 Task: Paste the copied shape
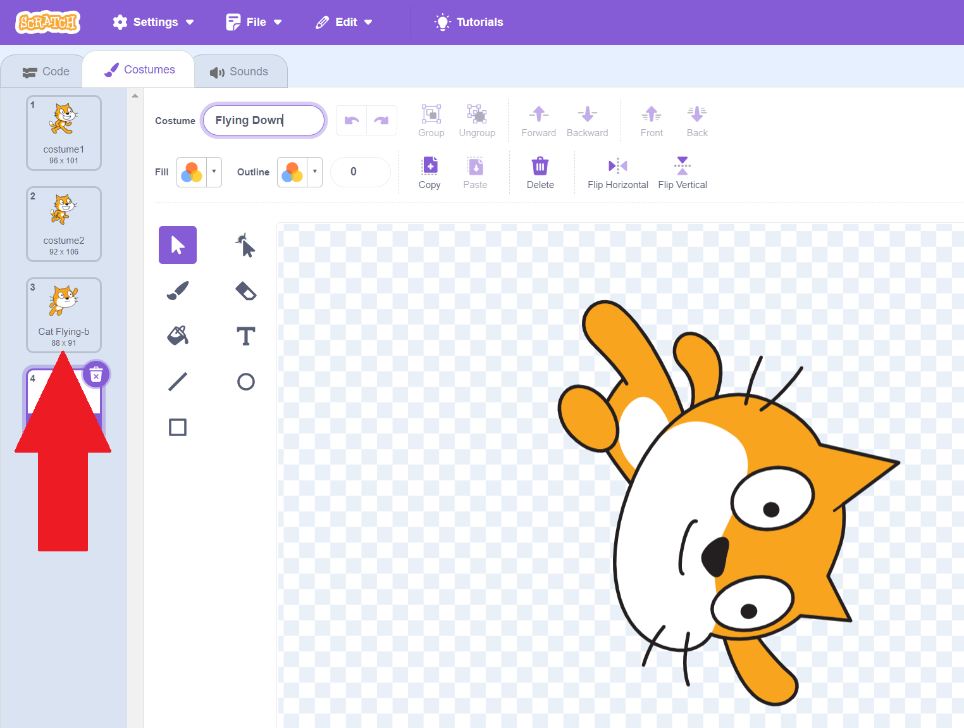click(x=475, y=173)
